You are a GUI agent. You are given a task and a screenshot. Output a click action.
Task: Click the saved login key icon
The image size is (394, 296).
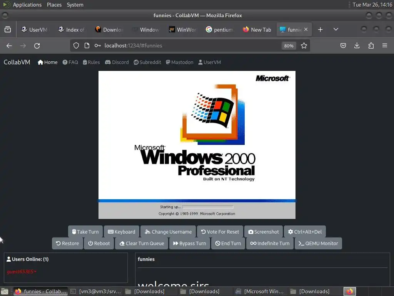click(x=97, y=45)
